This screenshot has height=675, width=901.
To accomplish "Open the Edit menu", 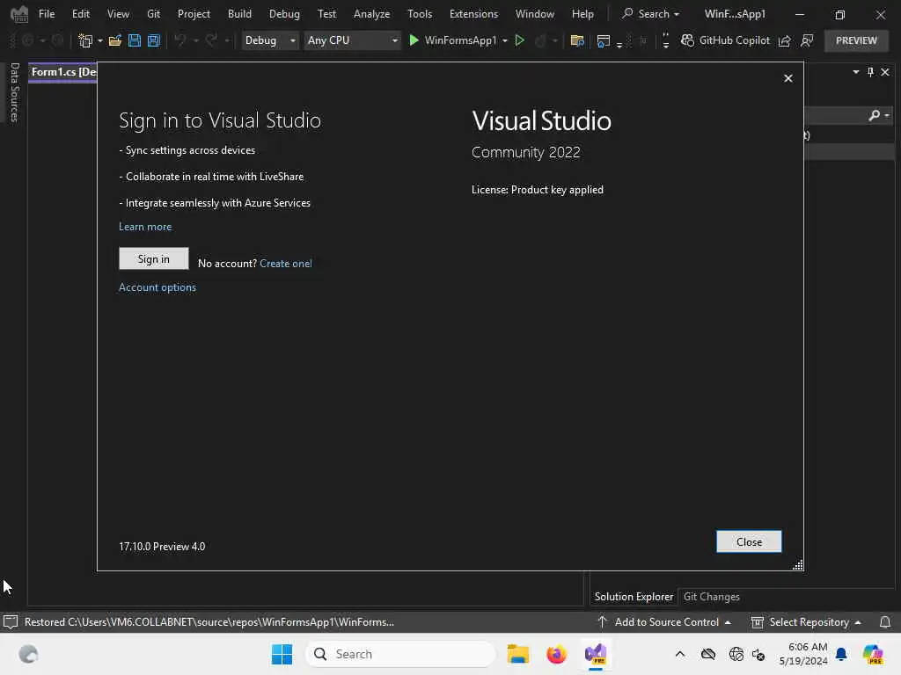I will click(x=80, y=14).
